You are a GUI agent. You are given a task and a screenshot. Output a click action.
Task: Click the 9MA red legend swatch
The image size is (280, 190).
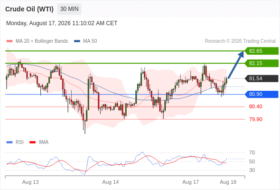point(32,142)
